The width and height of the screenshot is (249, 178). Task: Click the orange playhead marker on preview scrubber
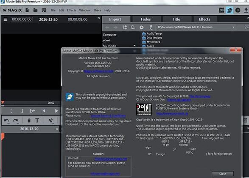3,103
